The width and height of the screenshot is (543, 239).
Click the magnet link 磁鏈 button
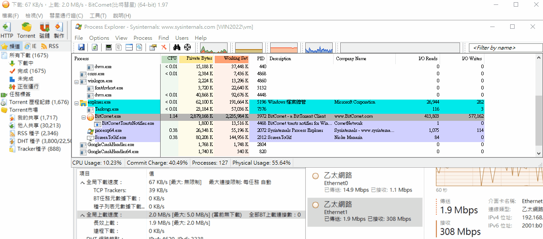(44, 30)
